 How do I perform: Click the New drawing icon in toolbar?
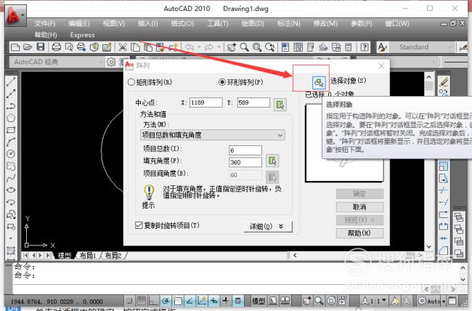pos(15,47)
